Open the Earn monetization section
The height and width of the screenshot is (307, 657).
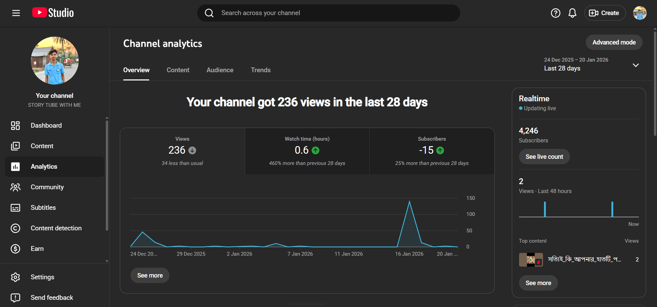pos(37,249)
